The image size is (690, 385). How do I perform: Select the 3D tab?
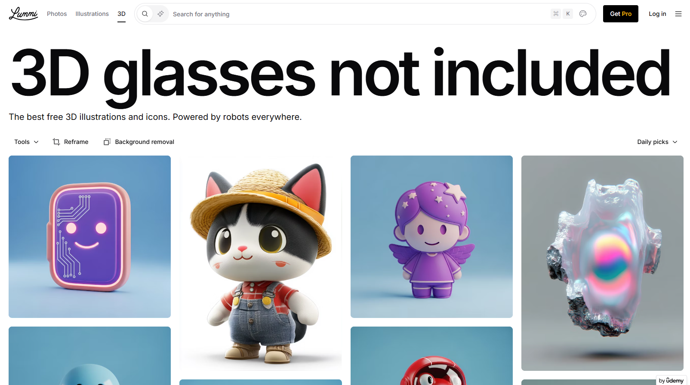click(122, 14)
